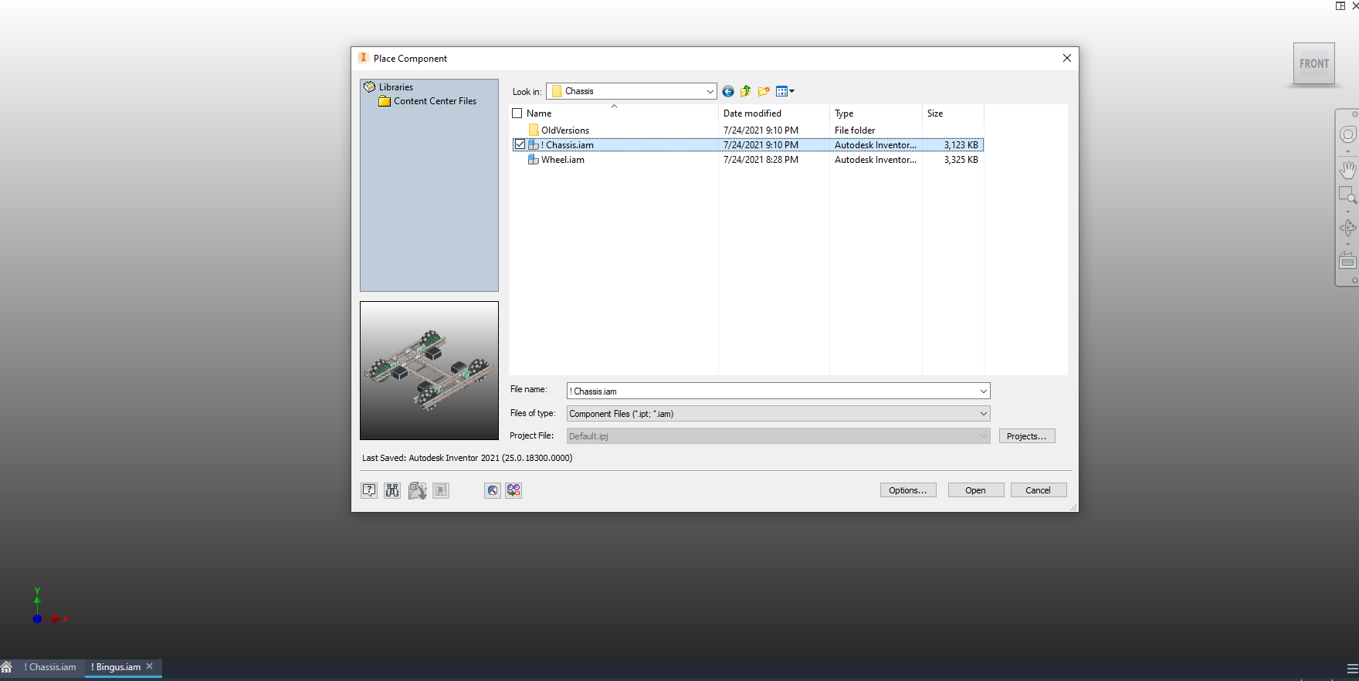The image size is (1359, 681).
Task: Click the chassis preview thumbnail
Action: (429, 371)
